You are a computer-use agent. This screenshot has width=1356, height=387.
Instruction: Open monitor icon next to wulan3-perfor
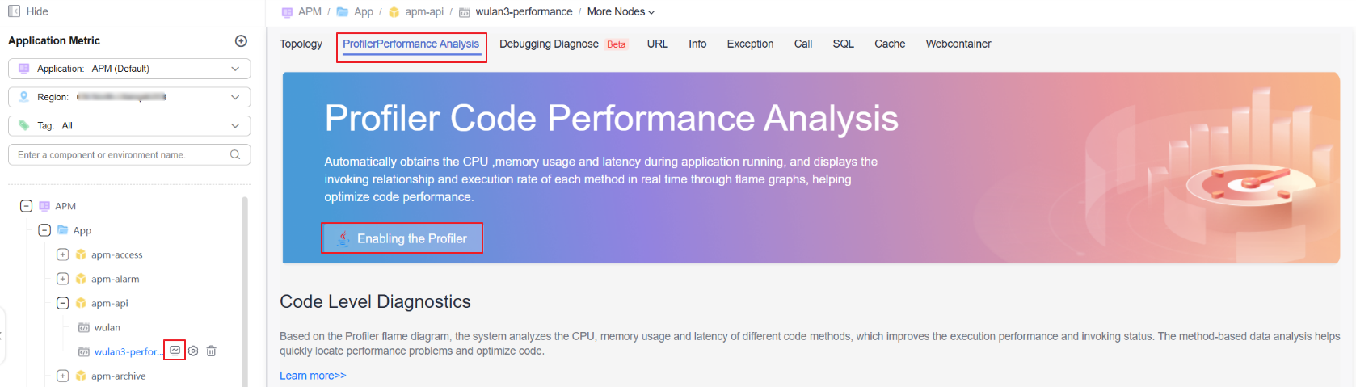[175, 351]
